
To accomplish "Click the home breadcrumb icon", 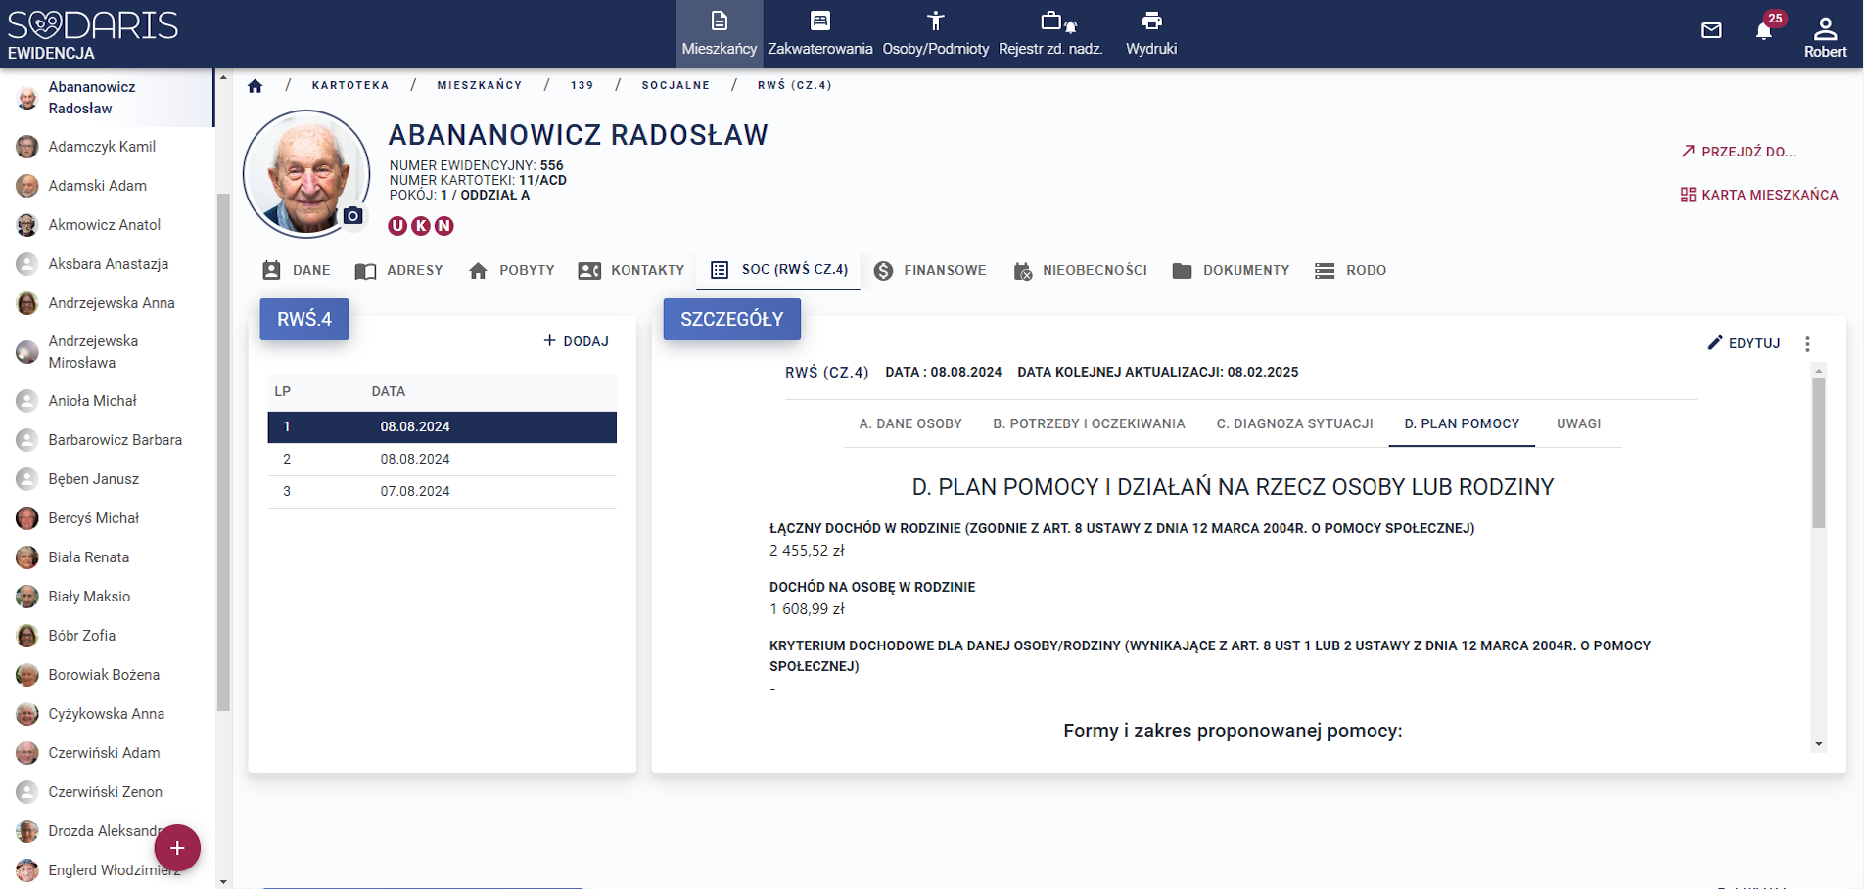I will pos(256,86).
